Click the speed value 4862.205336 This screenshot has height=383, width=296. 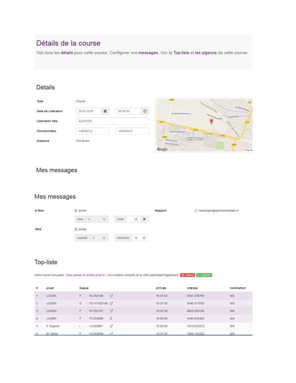(196, 311)
